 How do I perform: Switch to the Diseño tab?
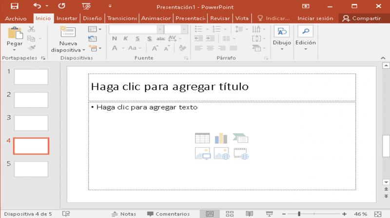(92, 18)
